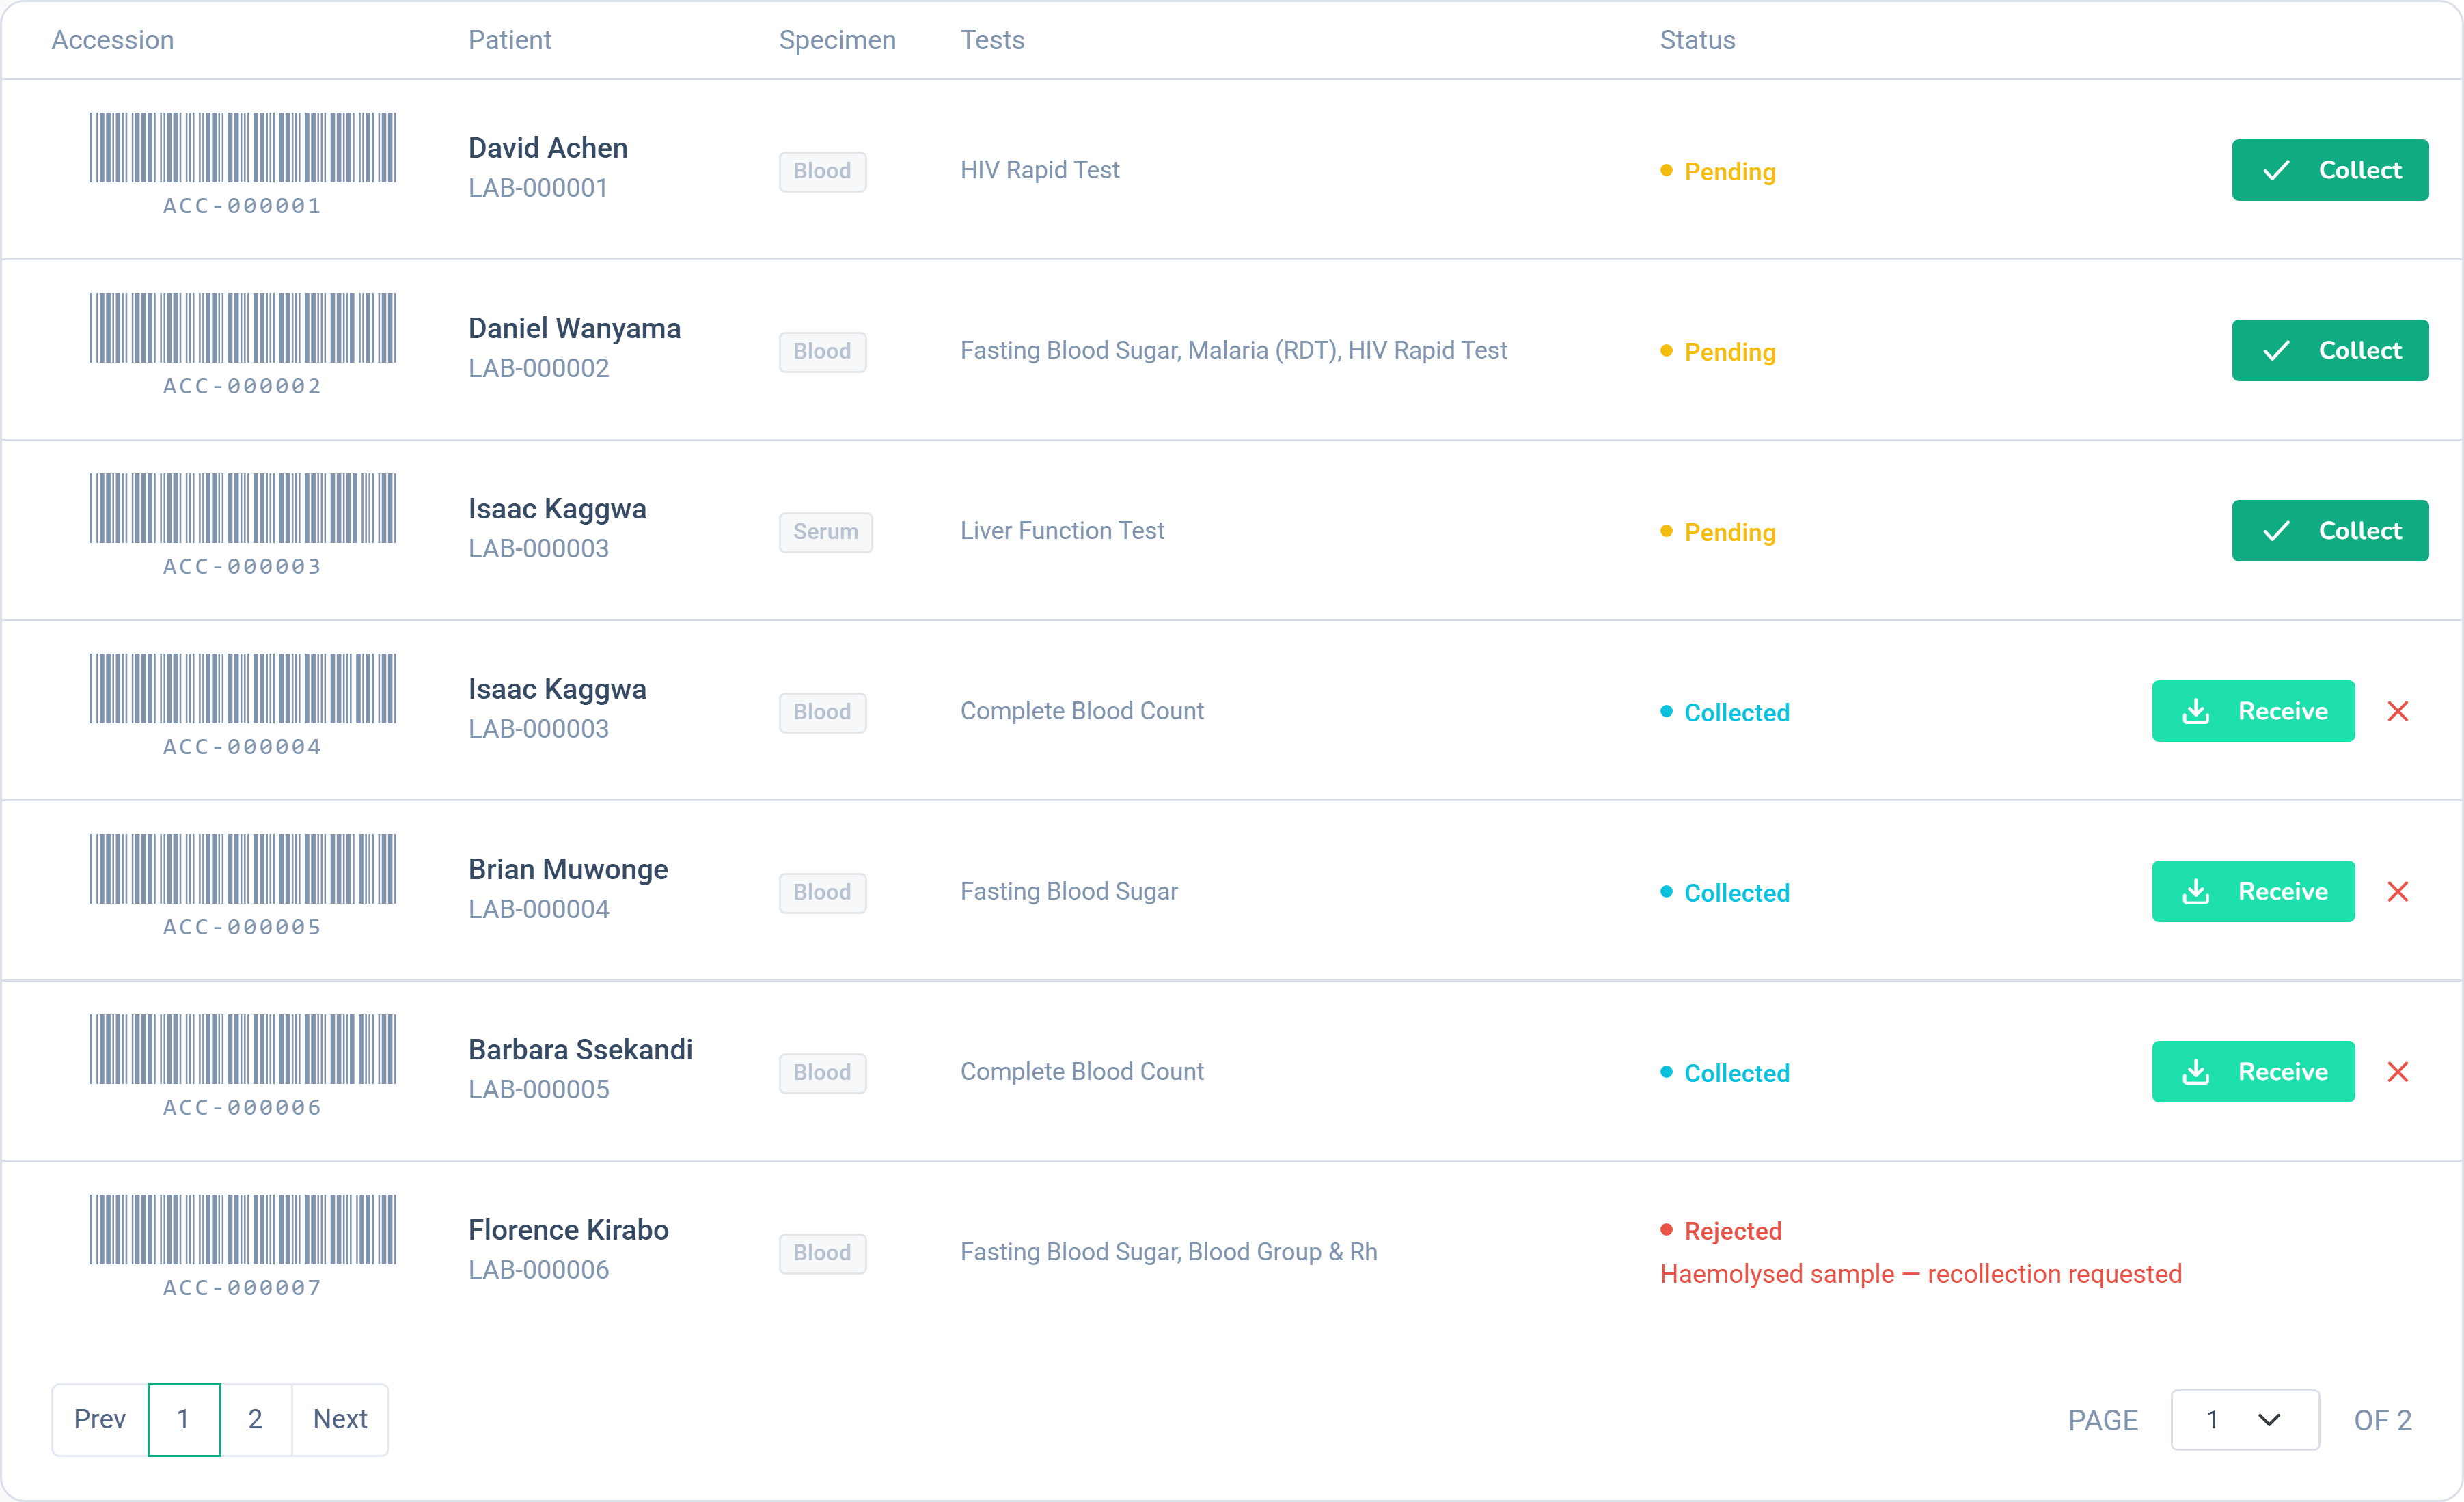Go to page 2 in pagination

255,1419
